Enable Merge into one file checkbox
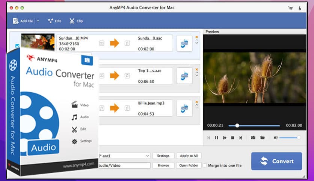This screenshot has height=181, width=314. click(x=205, y=165)
